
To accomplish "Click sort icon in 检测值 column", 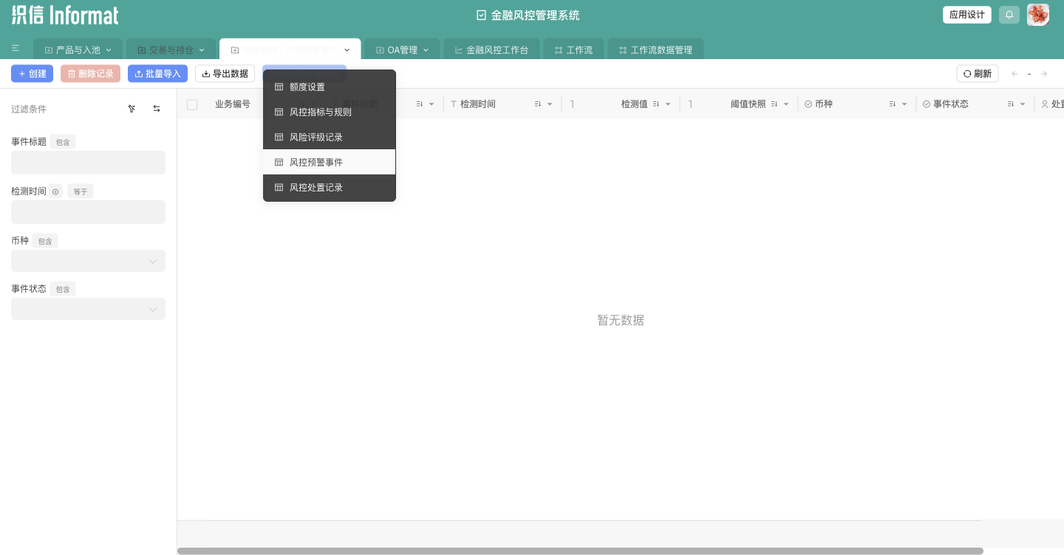I will 656,104.
